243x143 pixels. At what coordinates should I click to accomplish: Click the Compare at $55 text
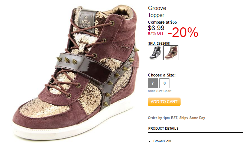(x=162, y=22)
